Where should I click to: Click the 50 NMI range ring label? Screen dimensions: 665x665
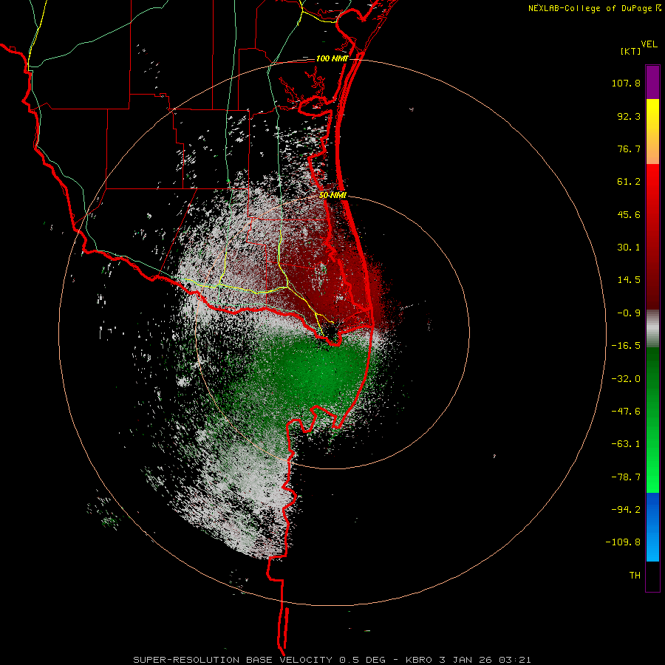(x=333, y=196)
